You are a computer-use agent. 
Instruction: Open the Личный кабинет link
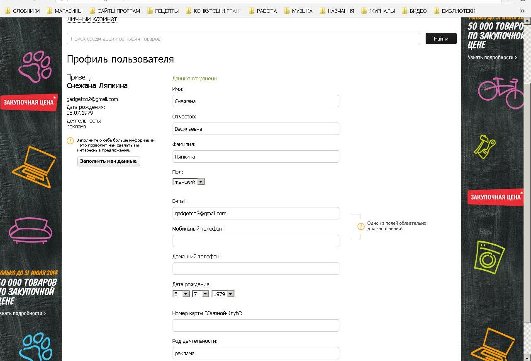[x=92, y=19]
